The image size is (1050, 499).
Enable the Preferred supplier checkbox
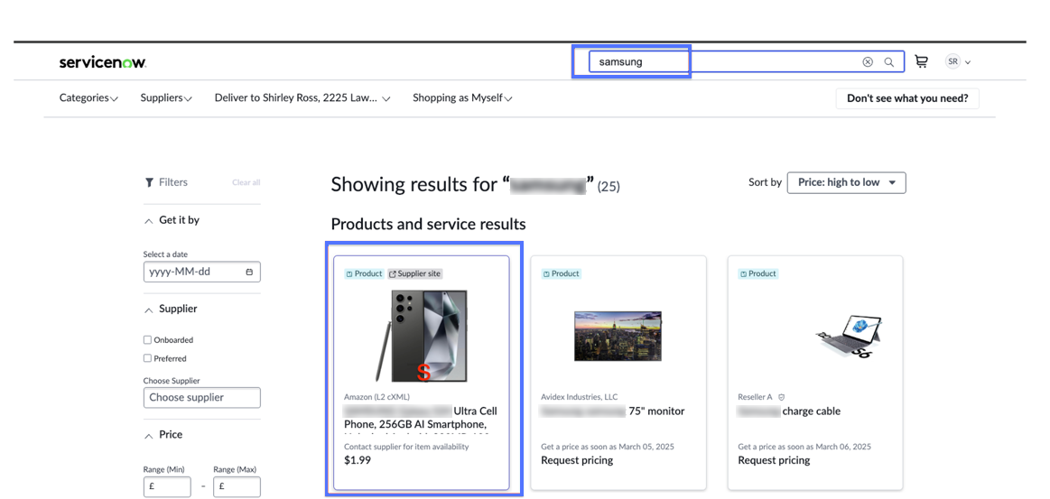(x=147, y=358)
